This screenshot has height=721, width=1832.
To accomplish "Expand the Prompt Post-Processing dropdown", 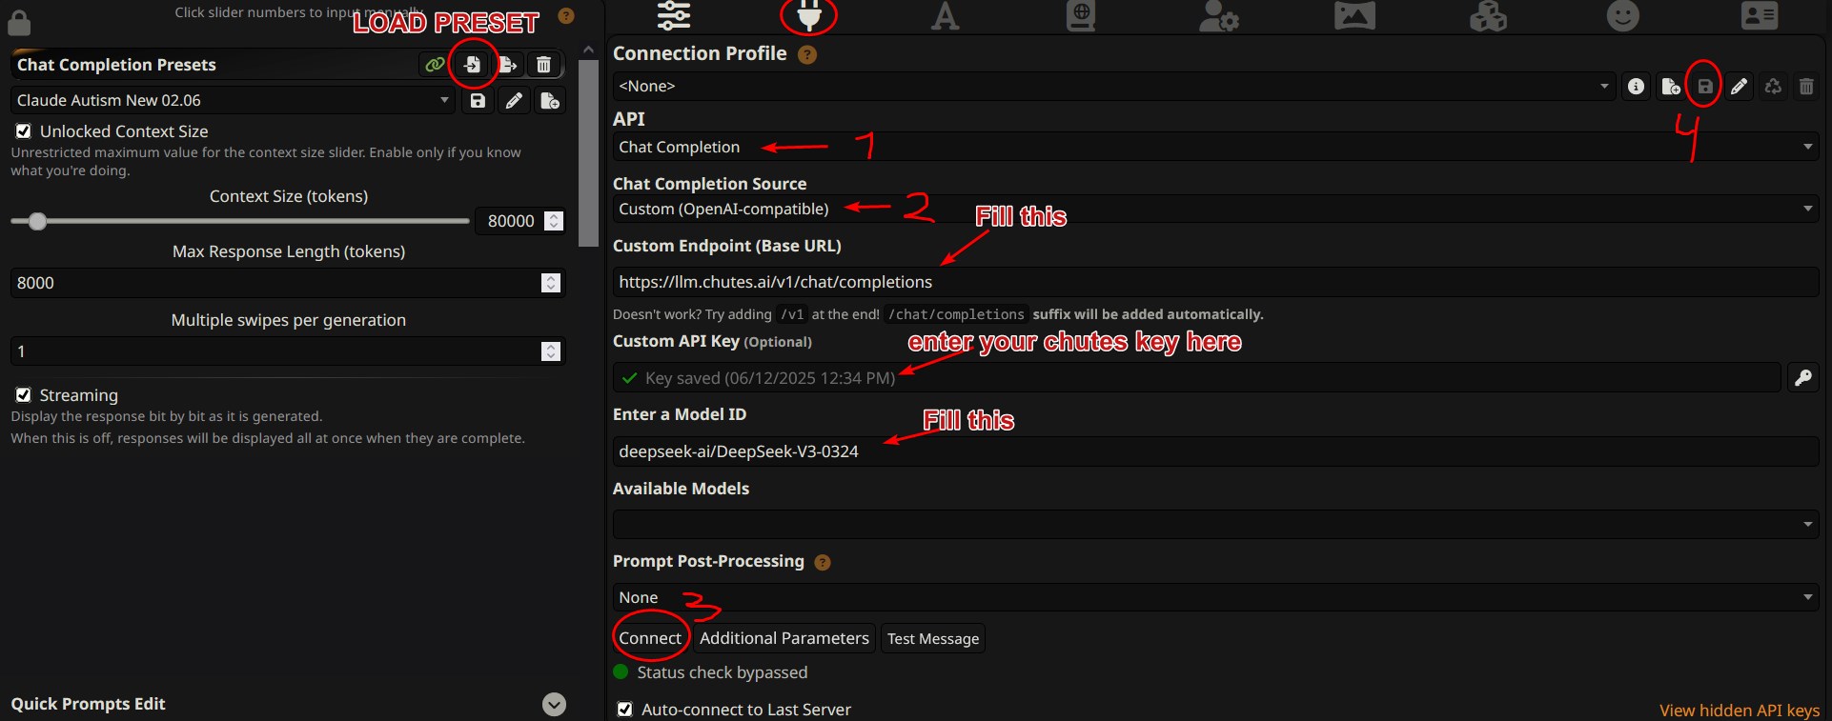I will [x=1215, y=597].
